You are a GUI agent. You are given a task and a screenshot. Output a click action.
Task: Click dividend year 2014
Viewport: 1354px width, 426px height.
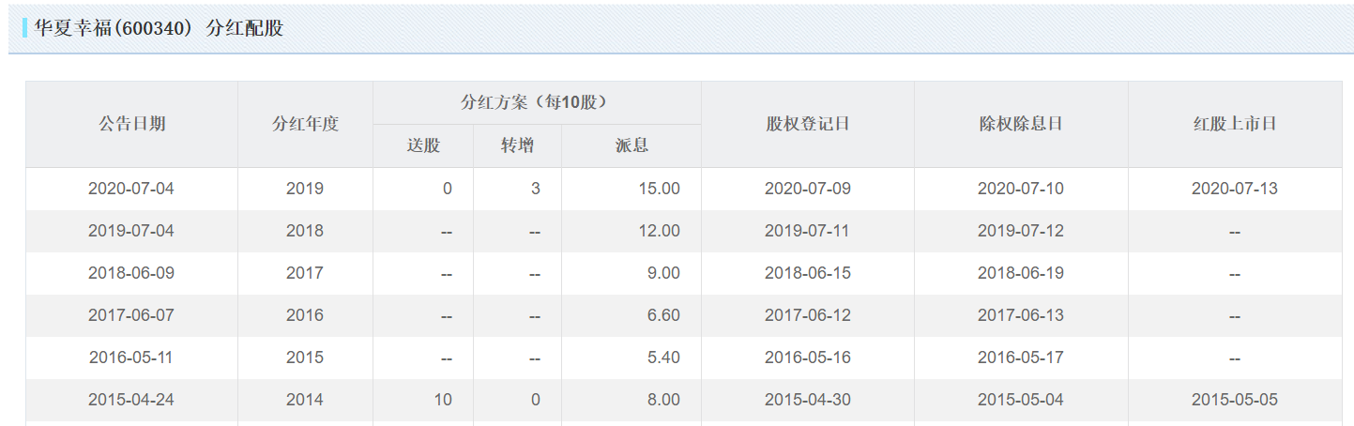tap(305, 400)
